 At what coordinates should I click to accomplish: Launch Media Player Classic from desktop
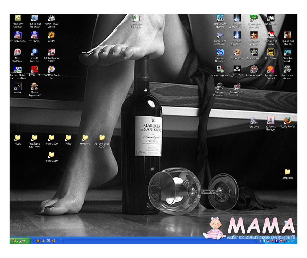coord(52,19)
